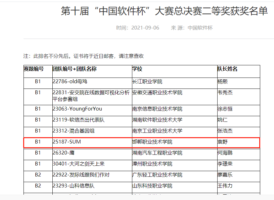The width and height of the screenshot is (274, 200).
Task: Select the note starting with "注：此排名不分先后"
Action: click(83, 56)
